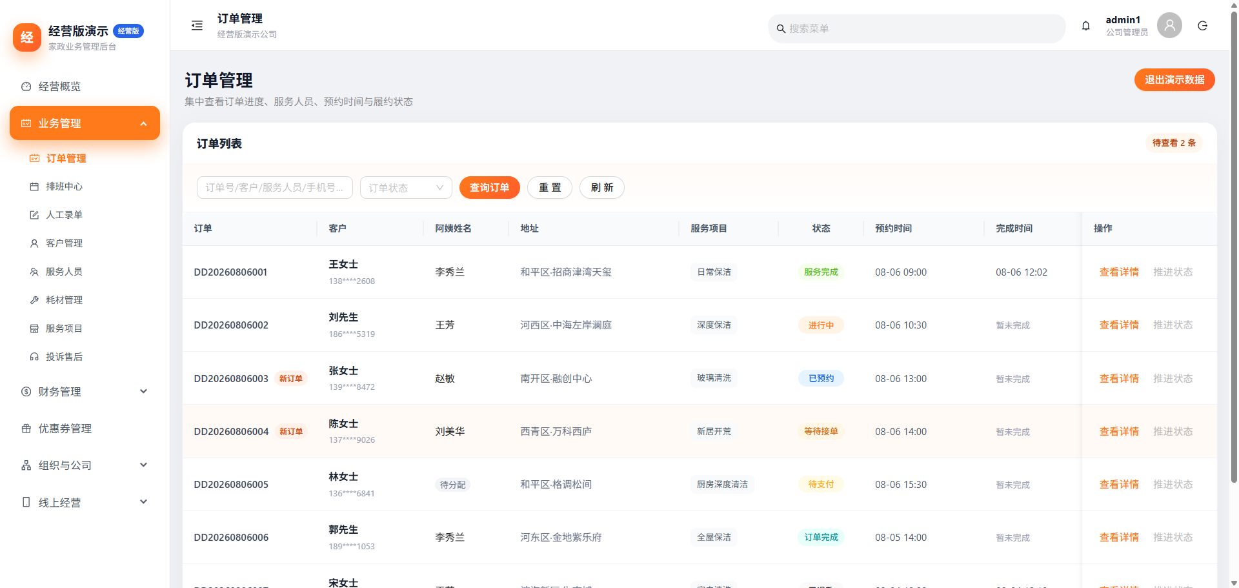Viewport: 1239px width, 588px height.
Task: Click completion time 08-06 12:02
Action: point(1022,272)
